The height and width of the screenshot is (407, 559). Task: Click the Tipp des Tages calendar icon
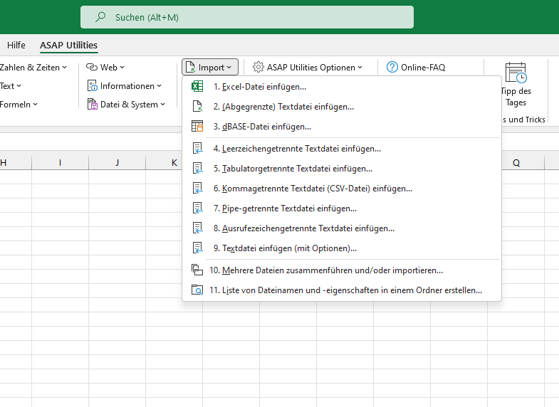point(516,73)
